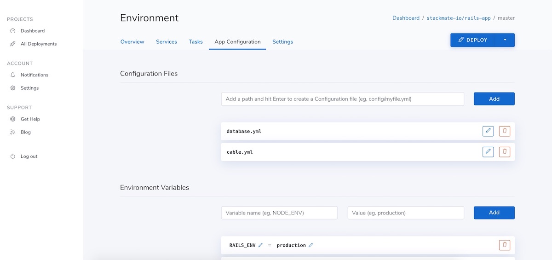Edit the database.yml file via pencil icon

click(488, 131)
